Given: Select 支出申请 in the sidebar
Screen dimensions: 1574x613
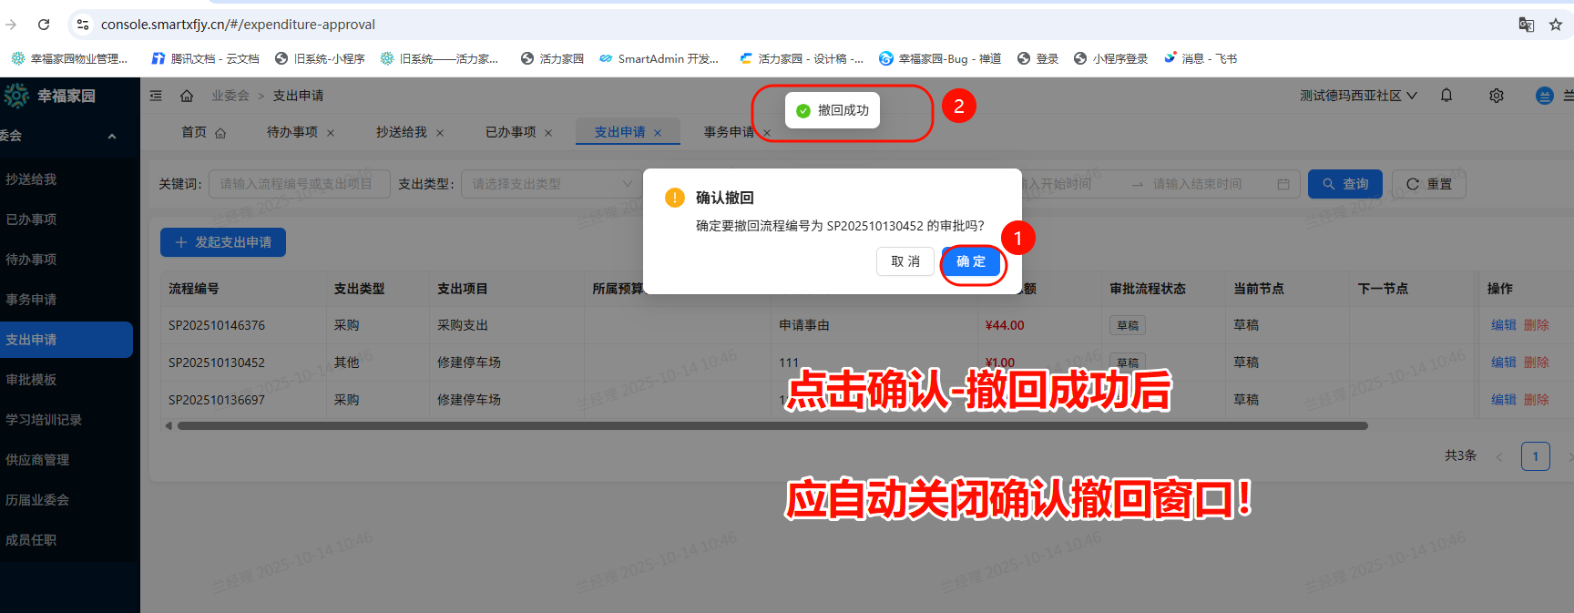Looking at the screenshot, I should click(66, 340).
